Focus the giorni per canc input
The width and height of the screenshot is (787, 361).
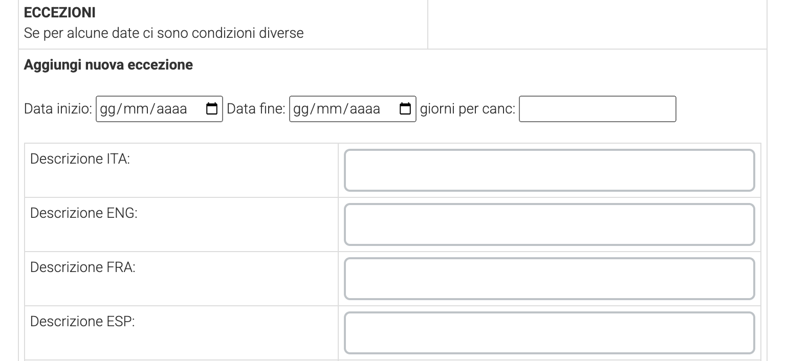[x=597, y=109]
